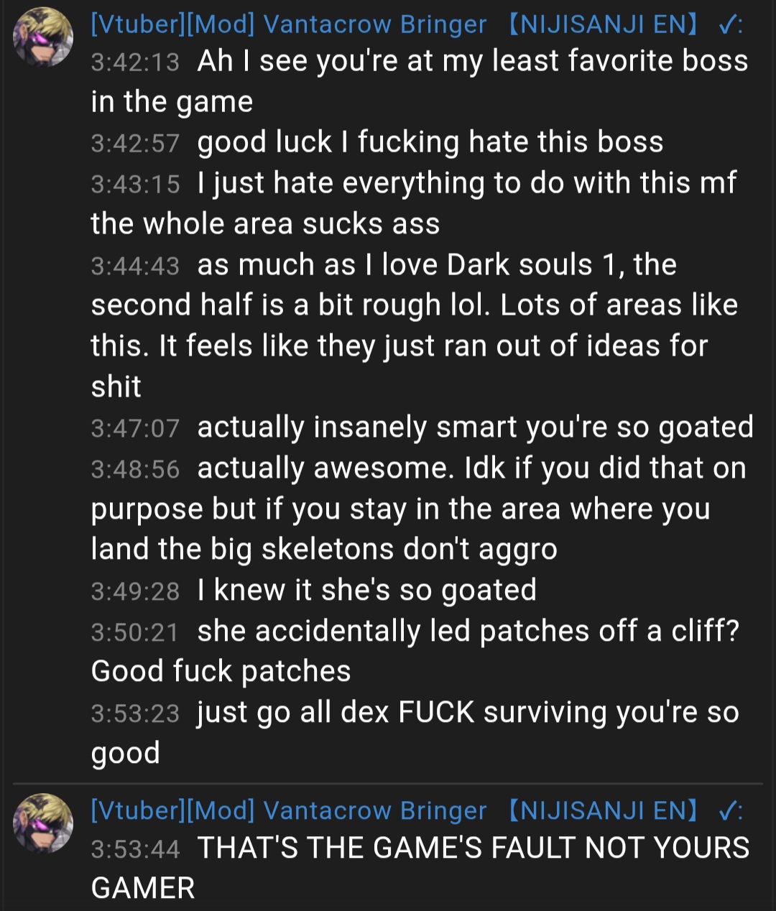The width and height of the screenshot is (776, 911).
Task: Jump to timestamp 3:53:44
Action: point(135,850)
